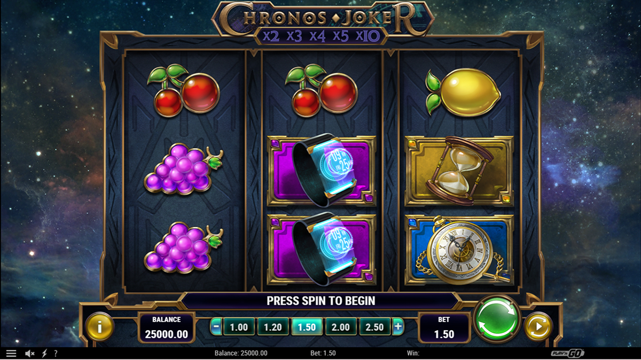Increase bet with the plus button
This screenshot has width=641, height=360.
[398, 327]
